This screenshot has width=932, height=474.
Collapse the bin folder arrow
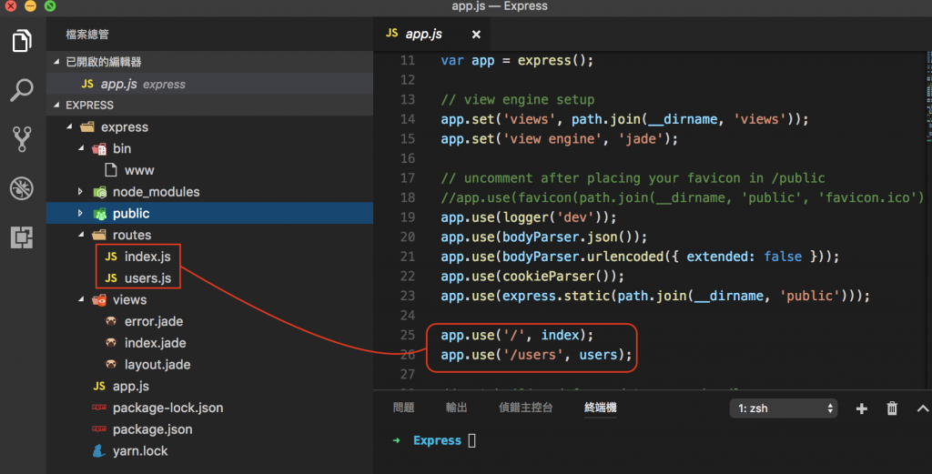click(x=81, y=148)
